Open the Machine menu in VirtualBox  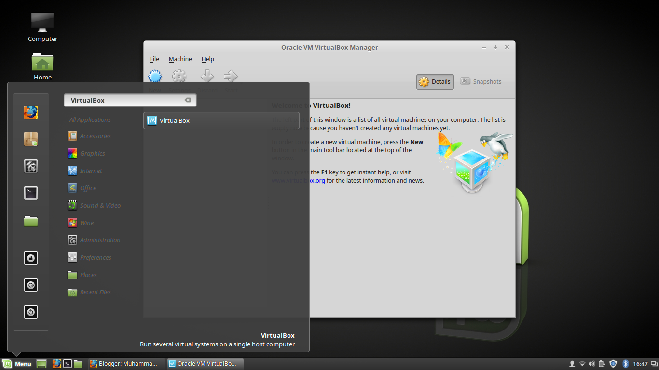tap(179, 59)
